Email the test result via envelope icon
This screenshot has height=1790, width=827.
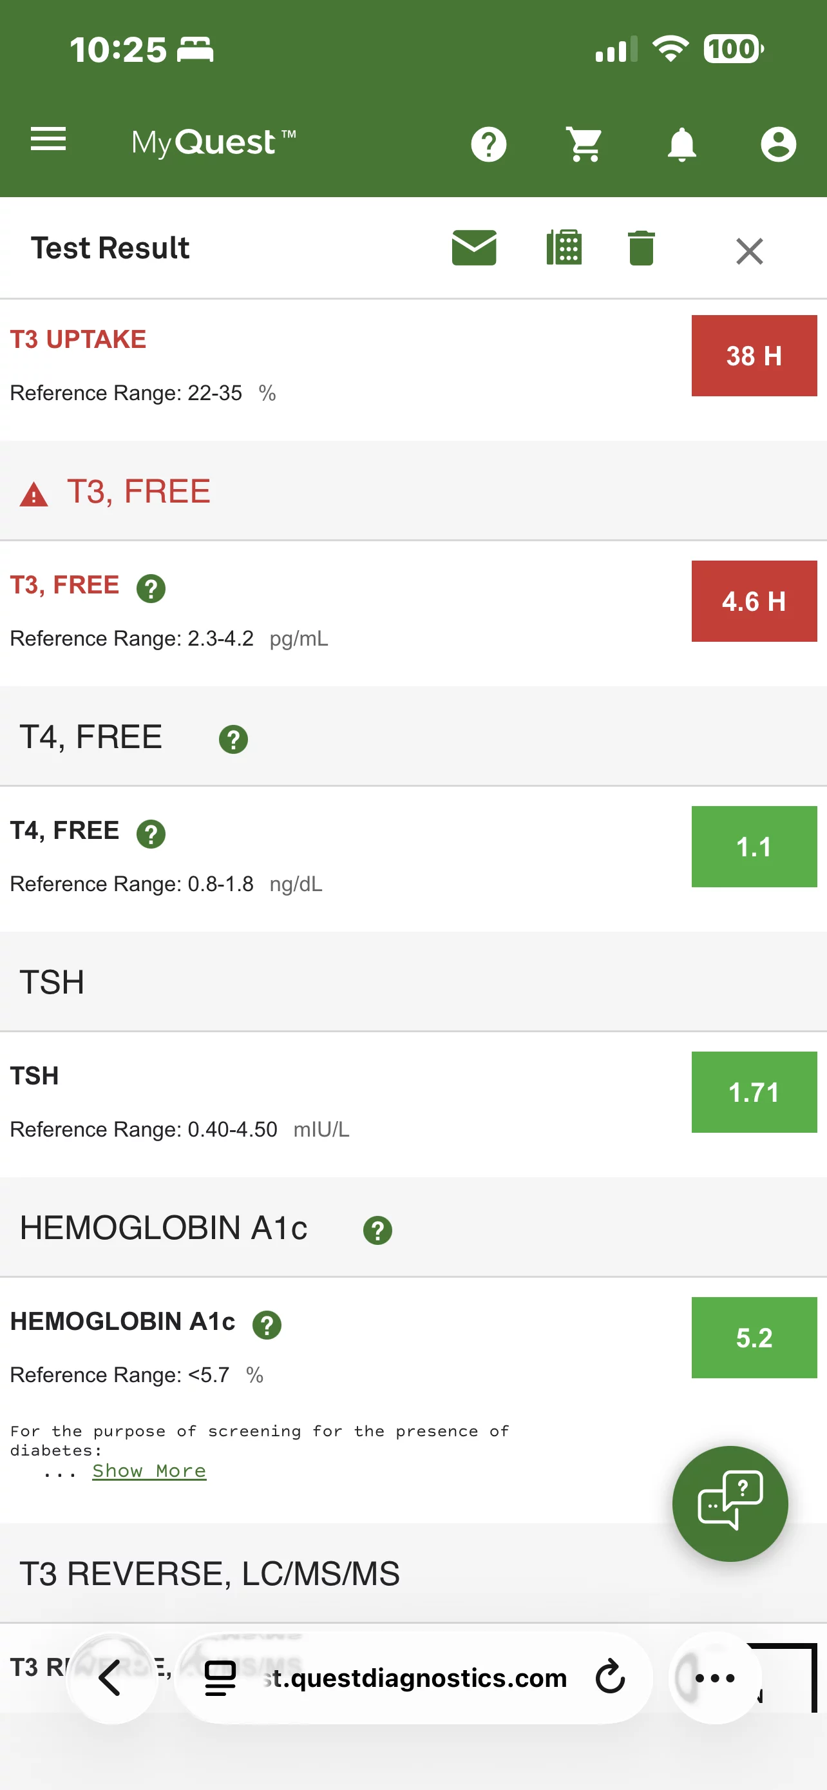pos(473,248)
